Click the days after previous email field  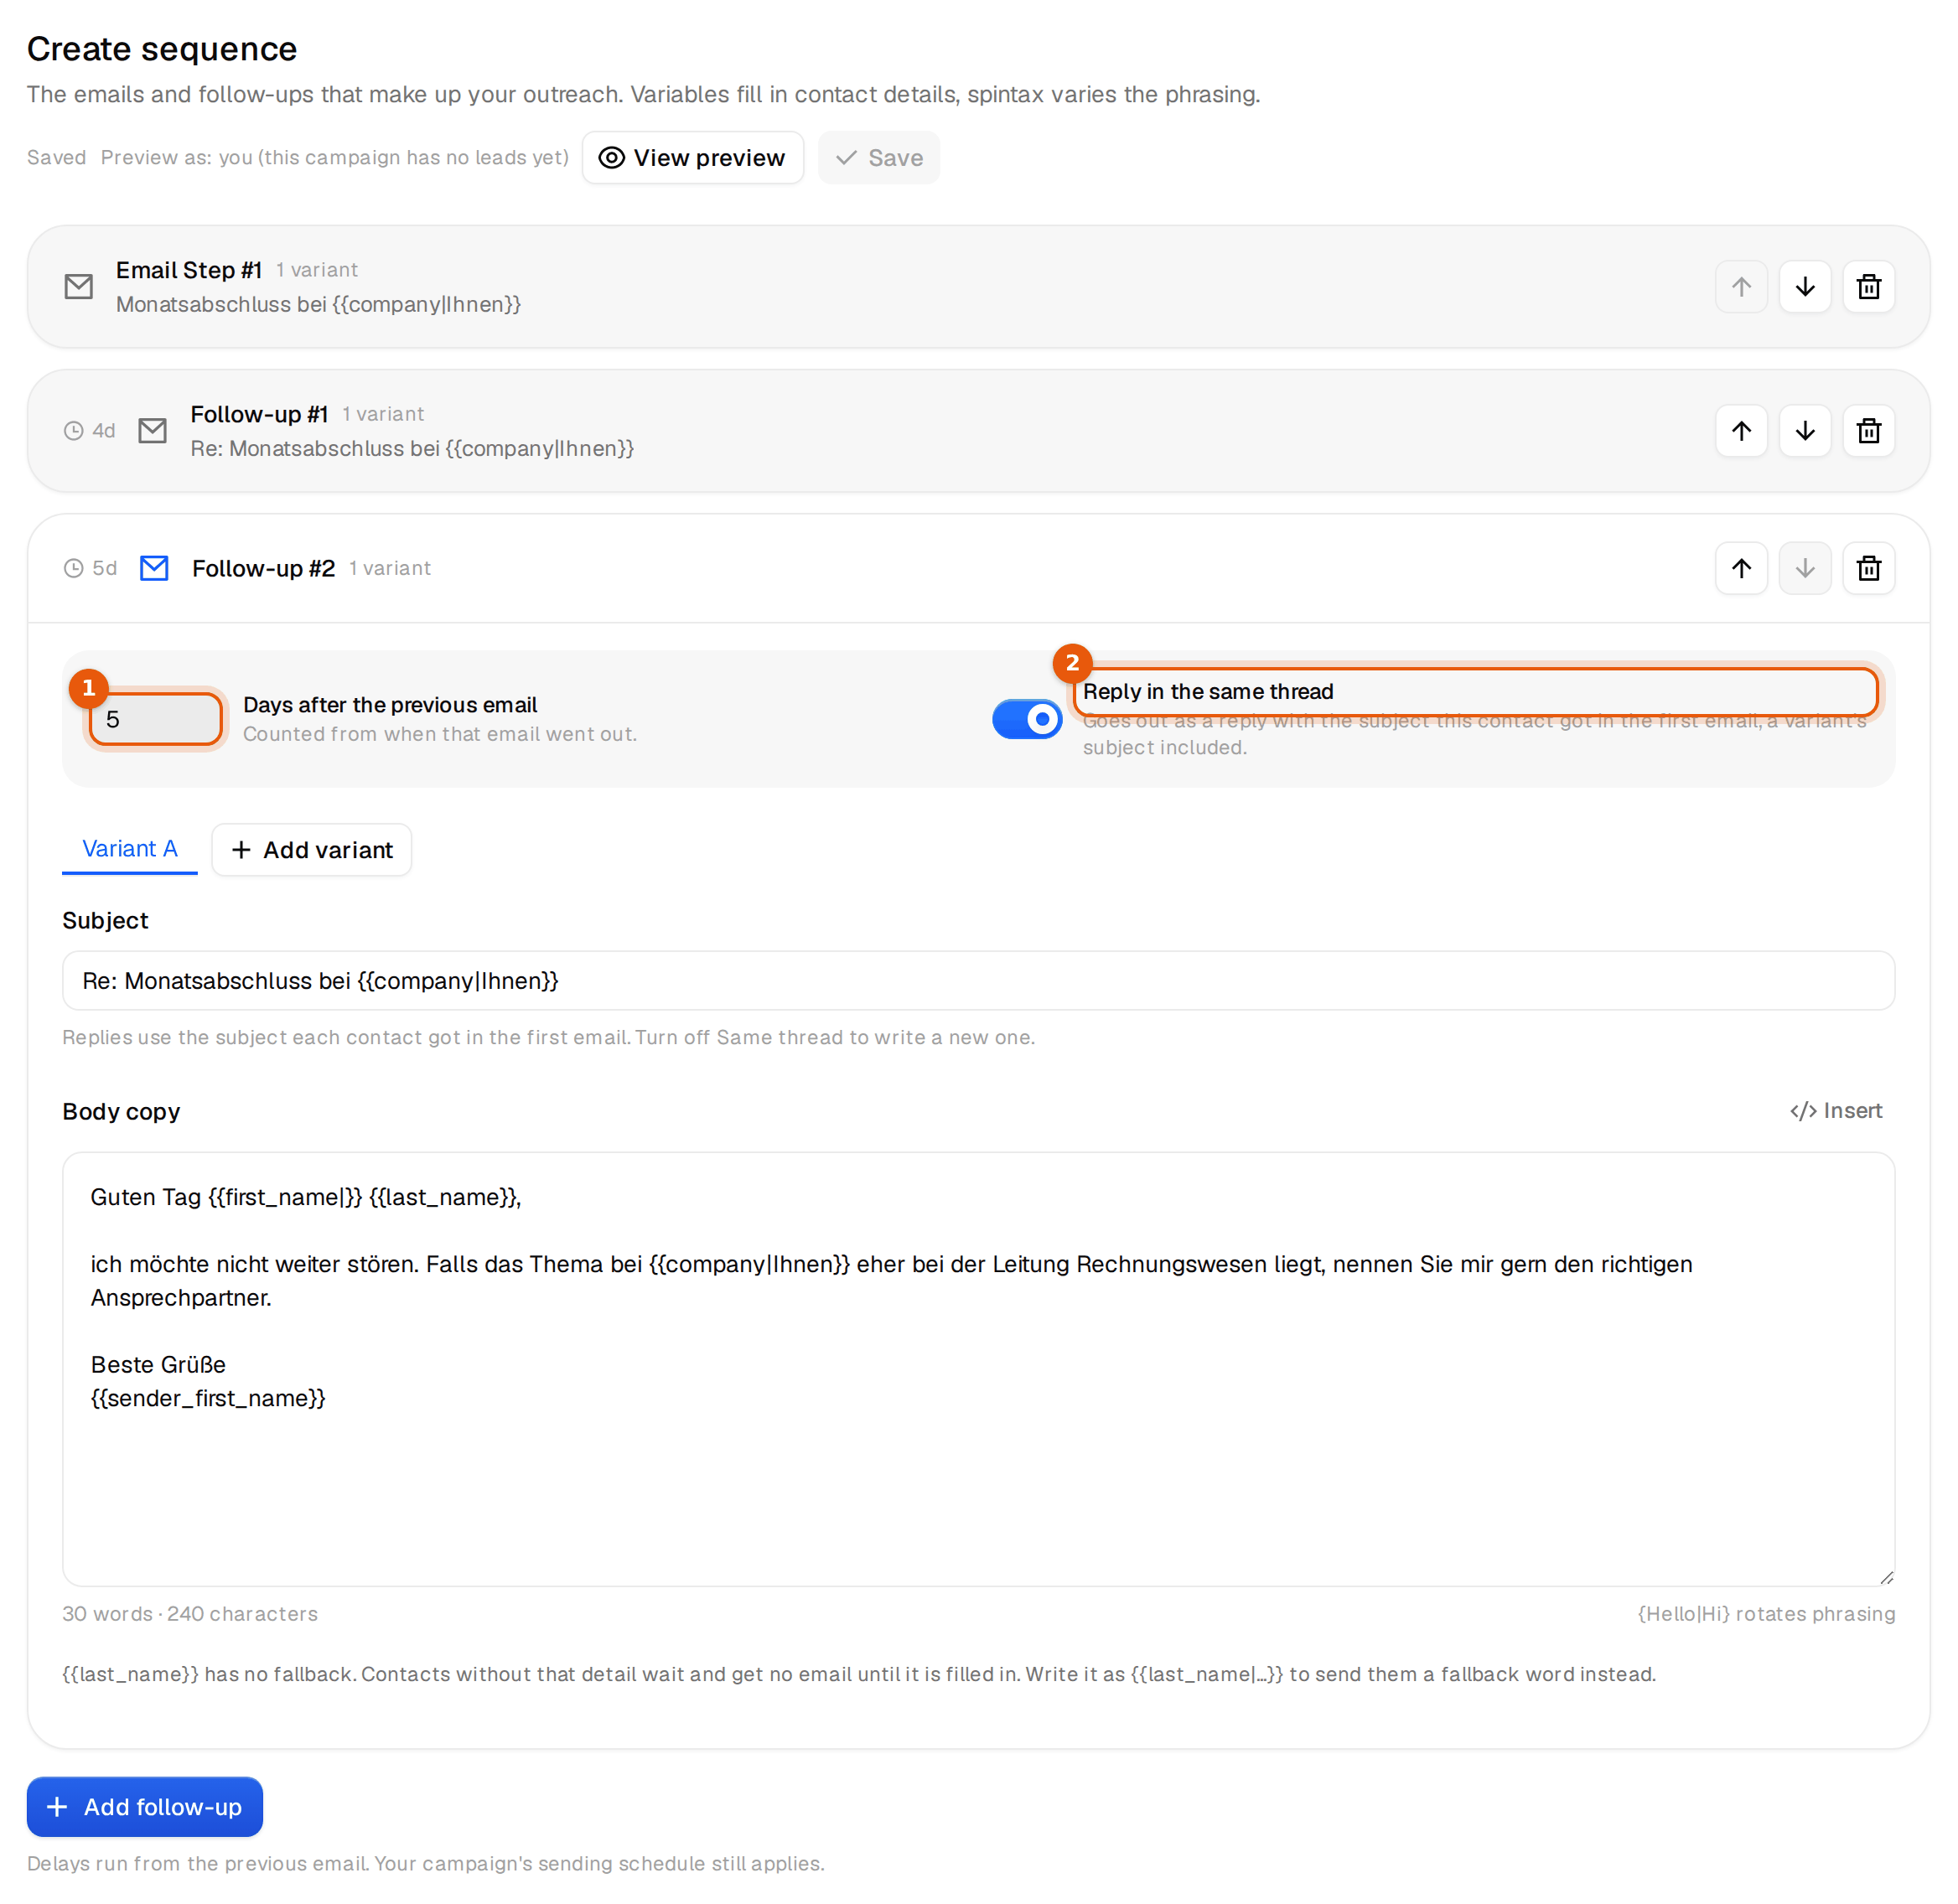click(x=155, y=719)
